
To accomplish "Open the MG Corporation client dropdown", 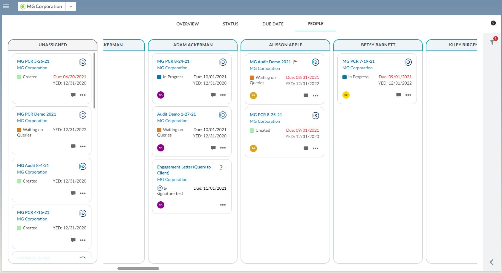I will [x=71, y=6].
